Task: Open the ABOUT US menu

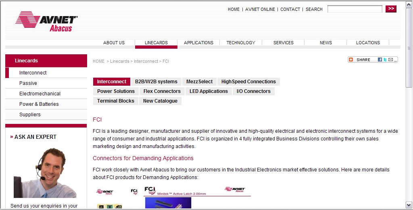Action: [114, 43]
